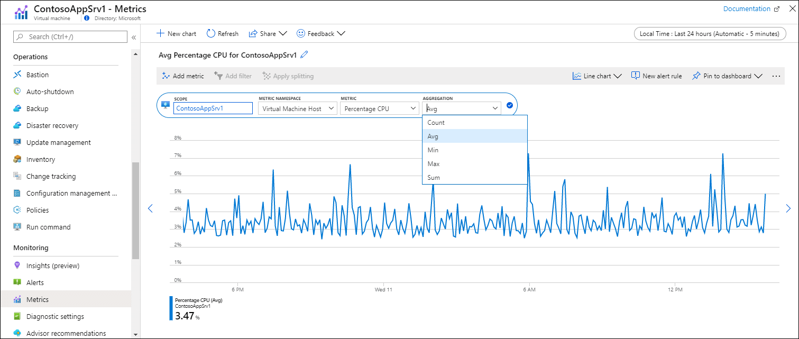Viewport: 799px width, 339px height.
Task: Choose Sum in the aggregation list
Action: point(434,178)
